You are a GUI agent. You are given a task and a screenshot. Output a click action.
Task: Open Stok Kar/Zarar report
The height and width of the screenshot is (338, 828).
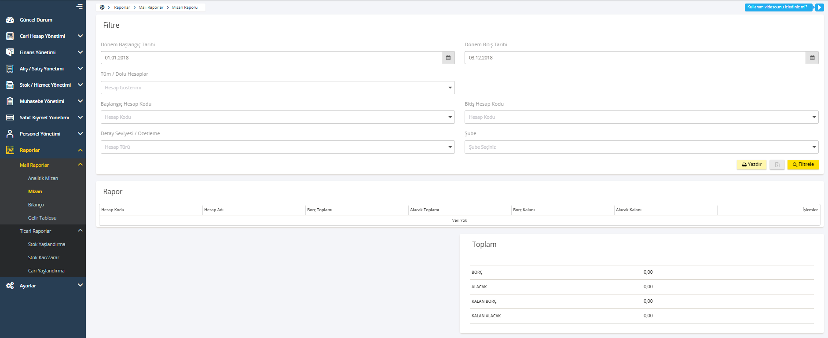[x=44, y=257]
